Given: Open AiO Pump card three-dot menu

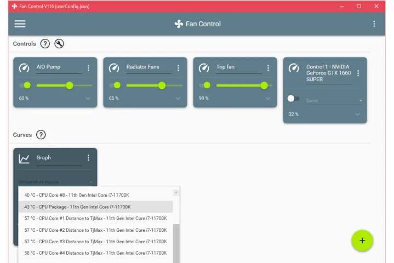Looking at the screenshot, I should point(88,68).
